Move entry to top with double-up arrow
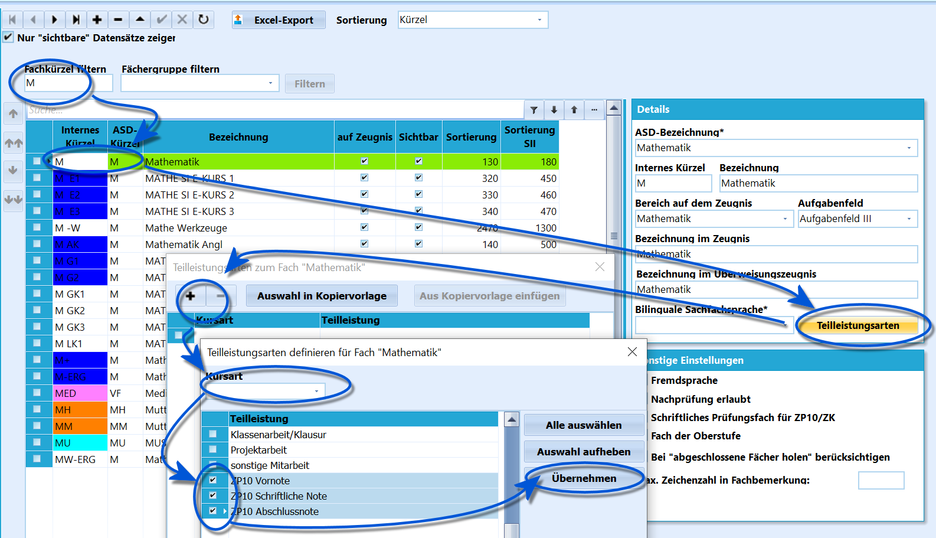Image resolution: width=936 pixels, height=538 pixels. coord(13,142)
